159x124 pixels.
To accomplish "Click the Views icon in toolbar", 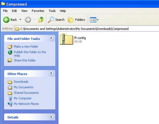I will (x=93, y=20).
